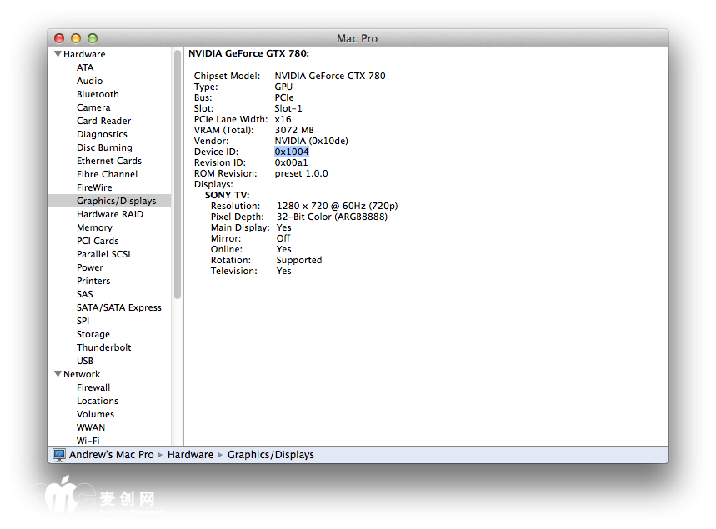
Task: Click the yellow minimize window button
Action: tap(76, 38)
